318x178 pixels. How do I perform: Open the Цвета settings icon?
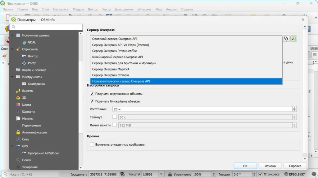18,104
